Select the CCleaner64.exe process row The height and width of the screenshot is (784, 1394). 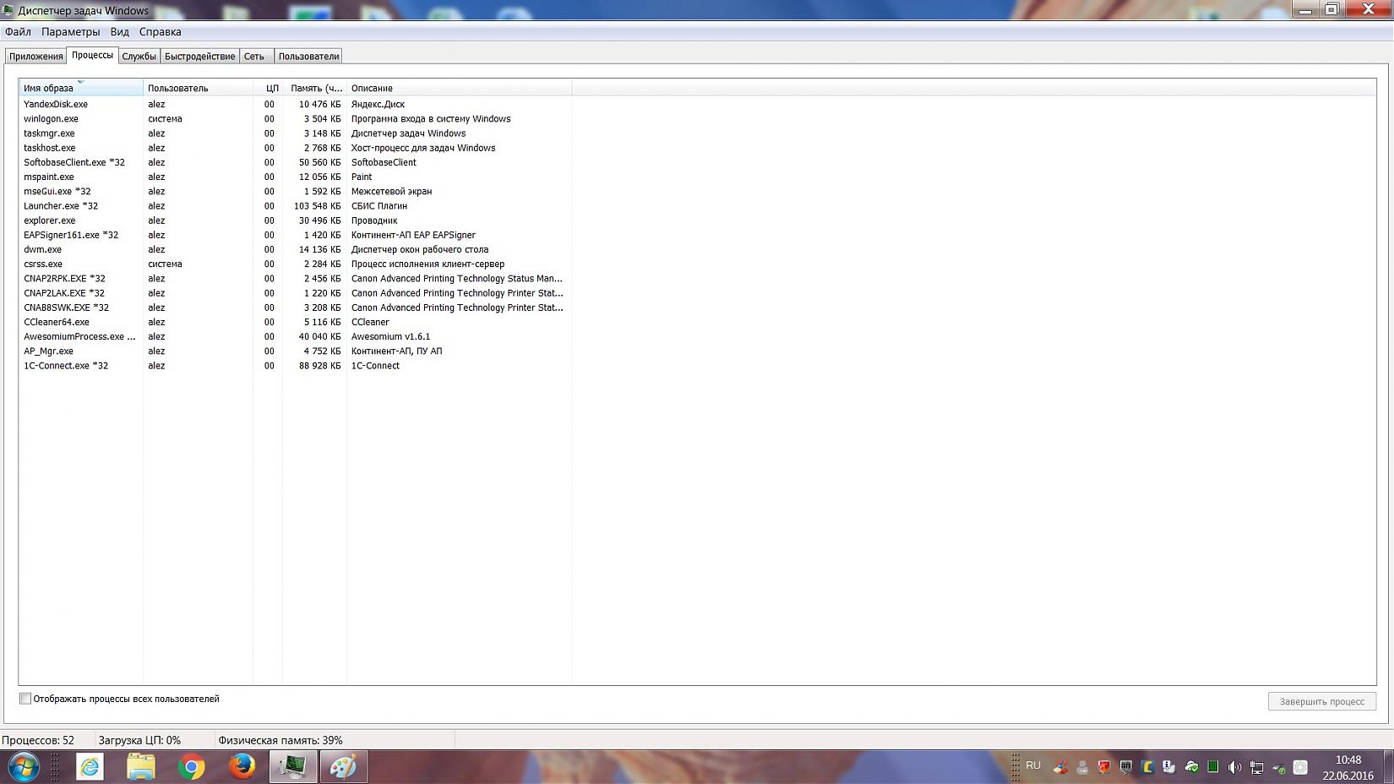point(295,323)
